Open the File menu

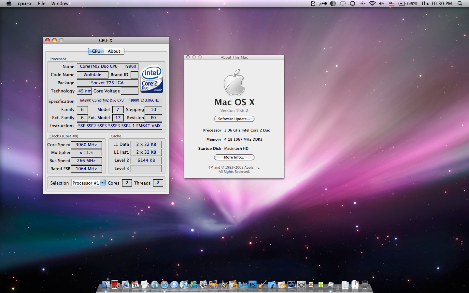pyautogui.click(x=41, y=4)
